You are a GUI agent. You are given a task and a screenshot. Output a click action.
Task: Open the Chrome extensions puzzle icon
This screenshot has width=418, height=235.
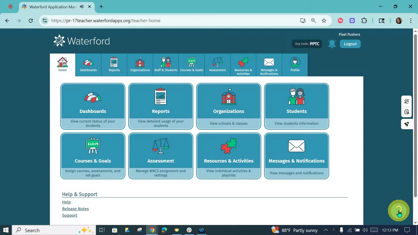(x=364, y=21)
